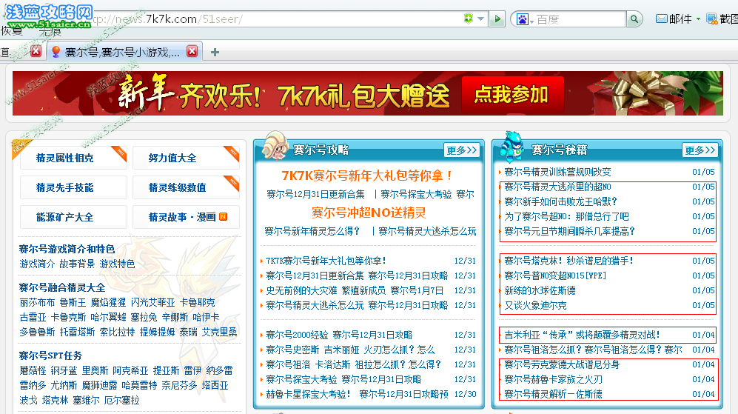Close the 赛尔号 browser tab
Screen dimensions: 738x414
192,51
